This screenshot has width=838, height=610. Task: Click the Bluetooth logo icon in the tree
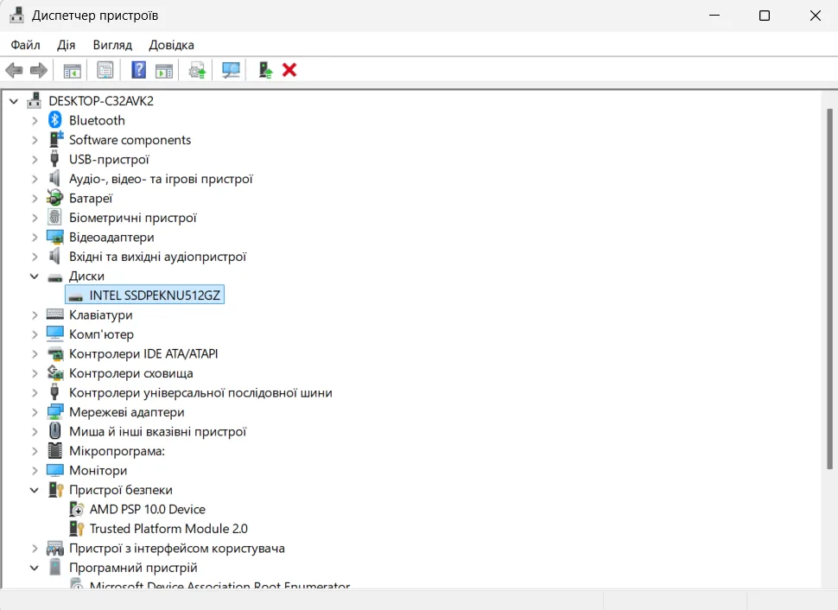(55, 120)
